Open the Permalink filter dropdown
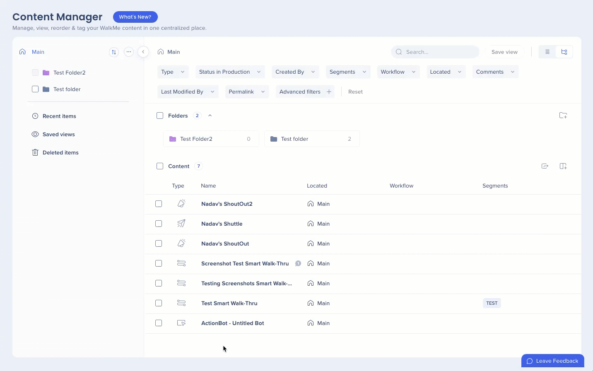The height and width of the screenshot is (371, 593). (247, 92)
